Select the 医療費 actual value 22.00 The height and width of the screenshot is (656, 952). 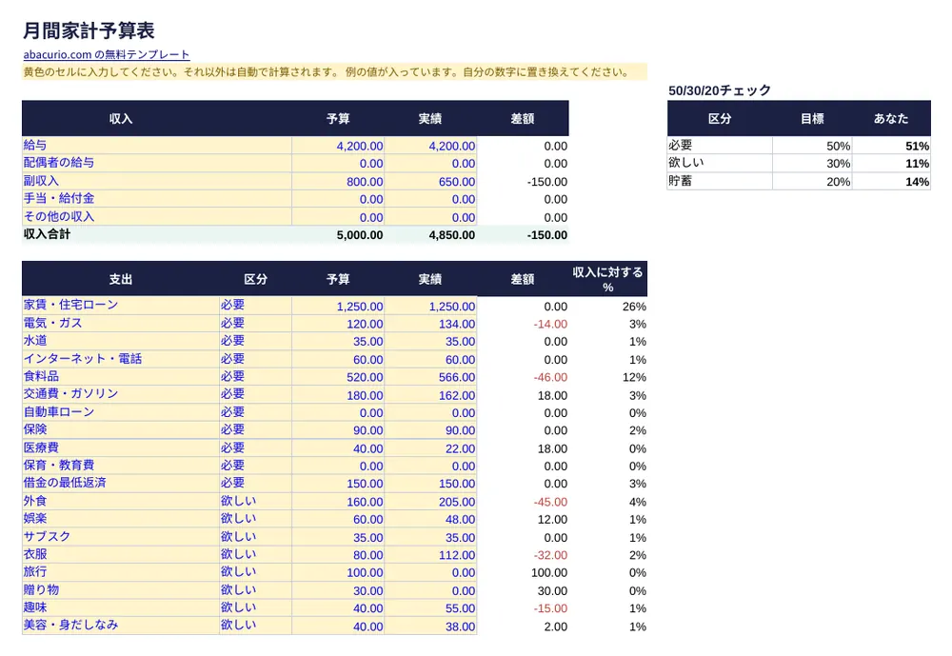[430, 448]
